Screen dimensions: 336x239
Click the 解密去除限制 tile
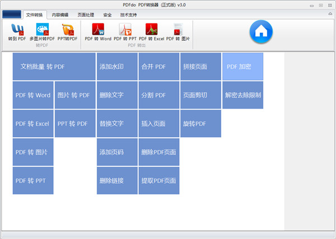(242, 95)
